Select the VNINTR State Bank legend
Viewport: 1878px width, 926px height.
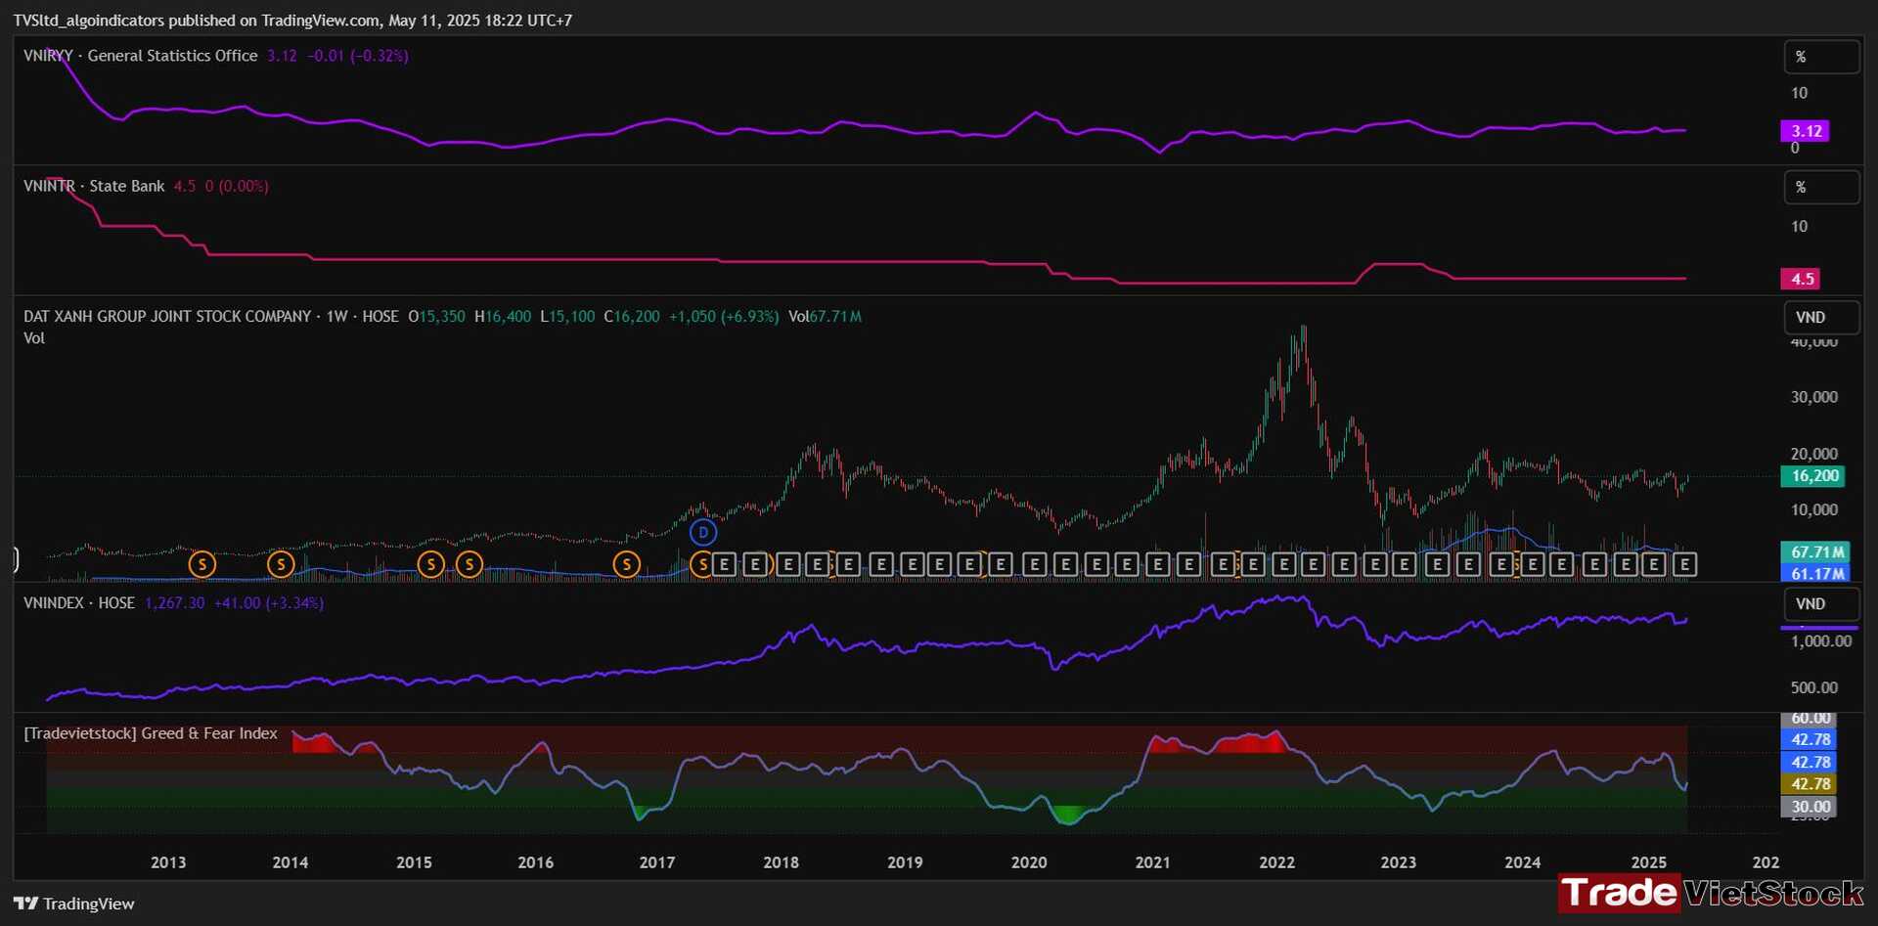(94, 186)
